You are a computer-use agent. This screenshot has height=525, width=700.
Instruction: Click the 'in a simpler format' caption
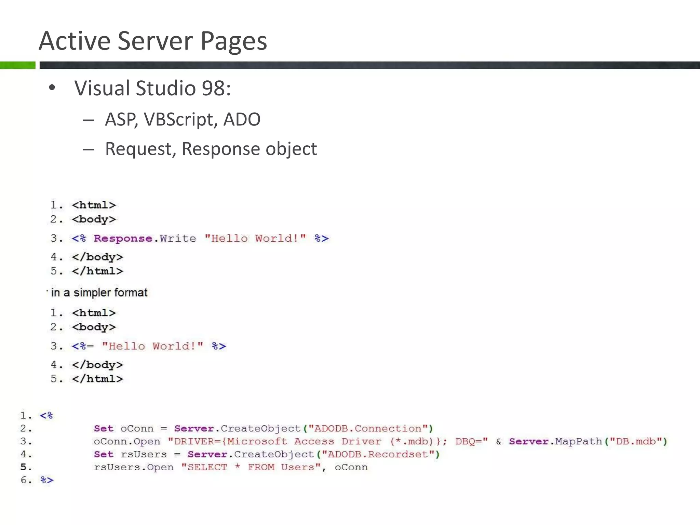(99, 293)
